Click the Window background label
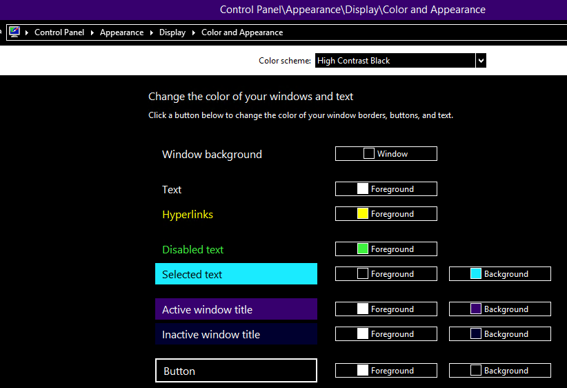The image size is (567, 388). (x=212, y=155)
